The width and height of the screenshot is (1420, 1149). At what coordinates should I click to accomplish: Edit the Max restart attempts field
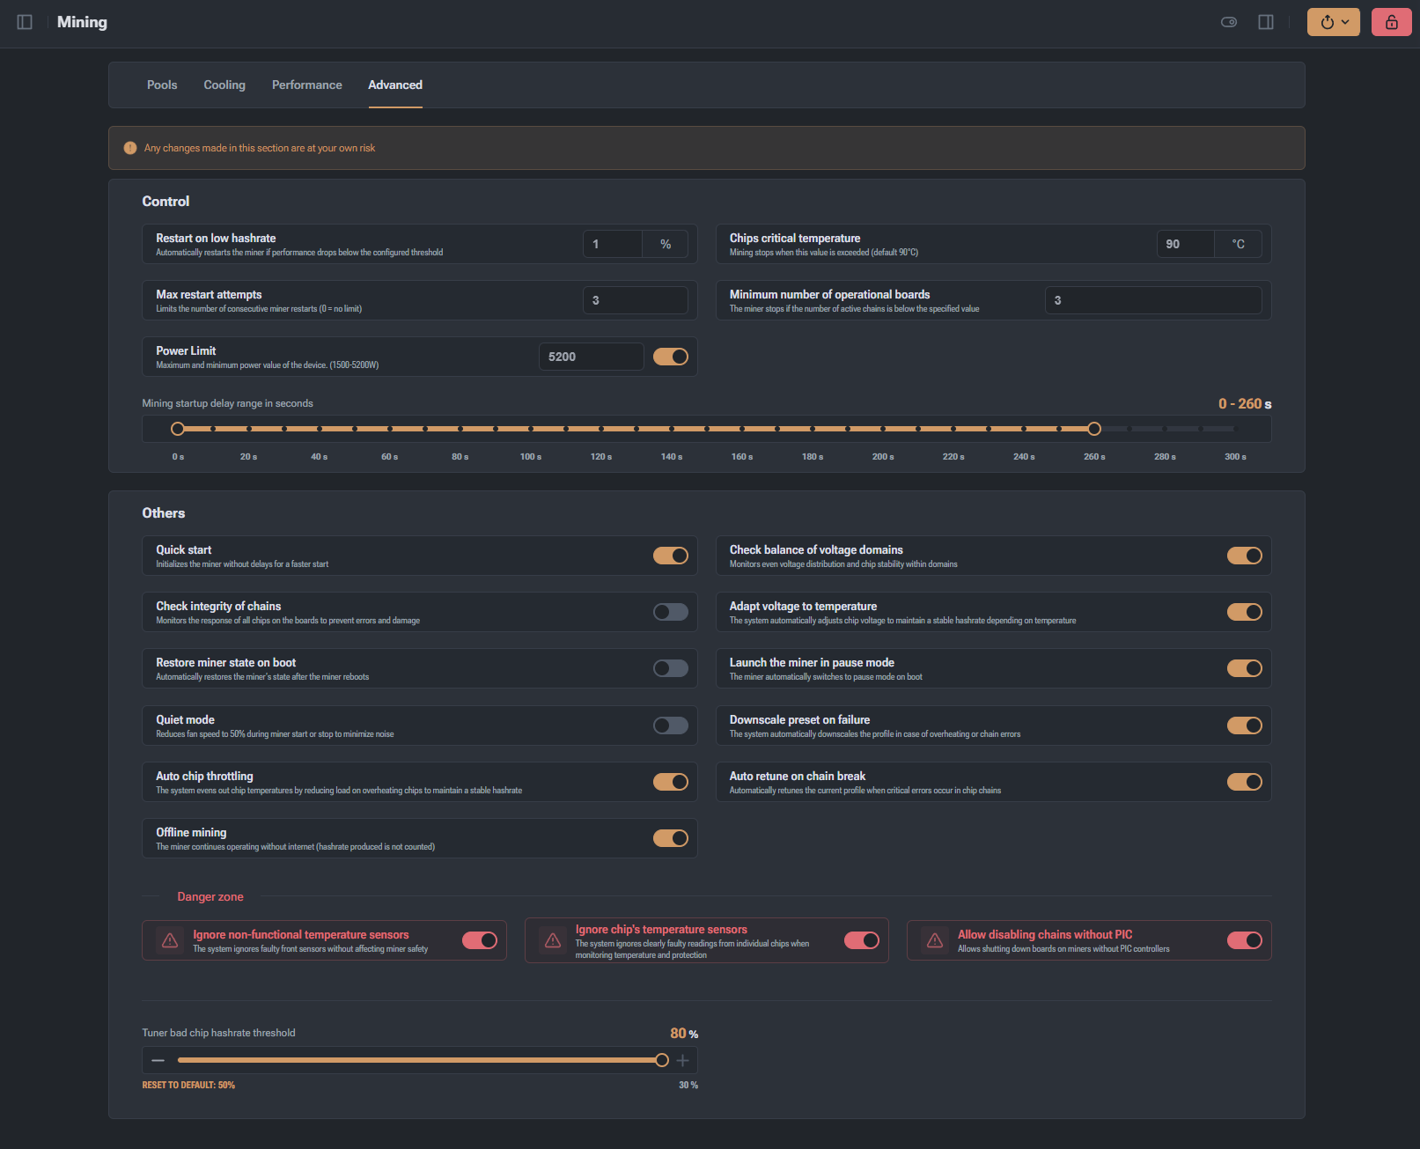636,300
